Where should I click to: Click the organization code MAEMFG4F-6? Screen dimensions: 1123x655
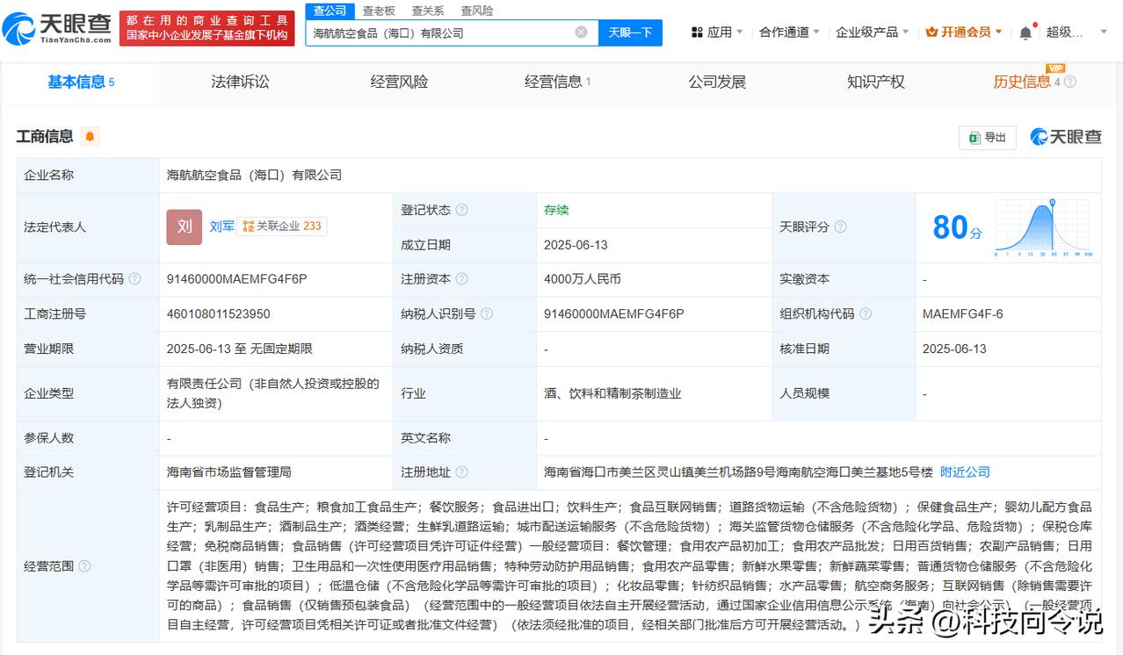coord(963,313)
